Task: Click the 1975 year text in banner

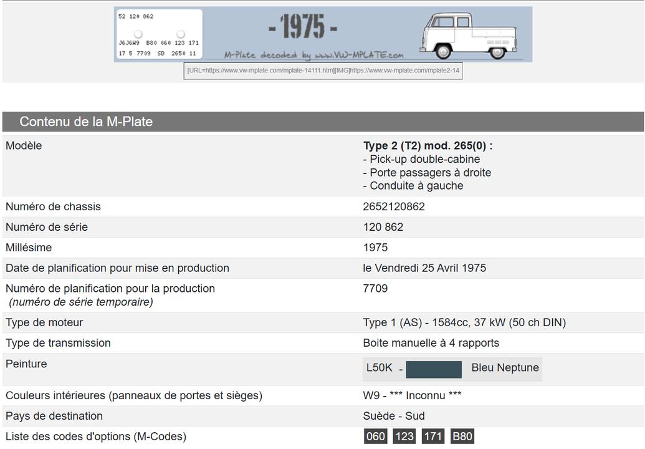Action: 303,27
